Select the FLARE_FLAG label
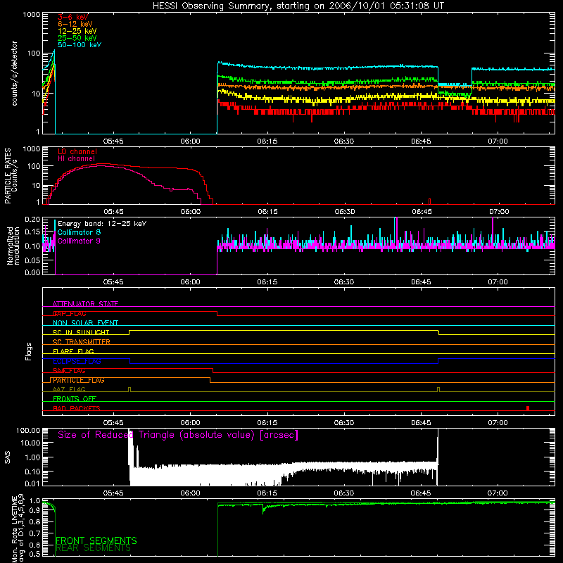This screenshot has width=563, height=563. (x=73, y=351)
